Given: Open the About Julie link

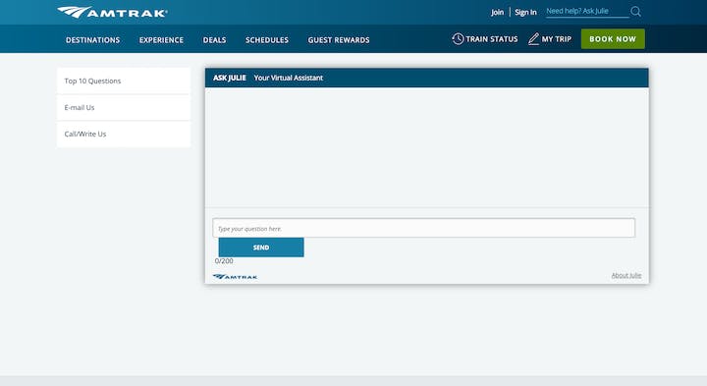Looking at the screenshot, I should [x=626, y=275].
